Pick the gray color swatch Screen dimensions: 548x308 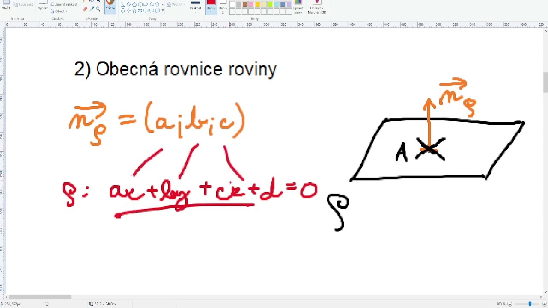pos(239,4)
